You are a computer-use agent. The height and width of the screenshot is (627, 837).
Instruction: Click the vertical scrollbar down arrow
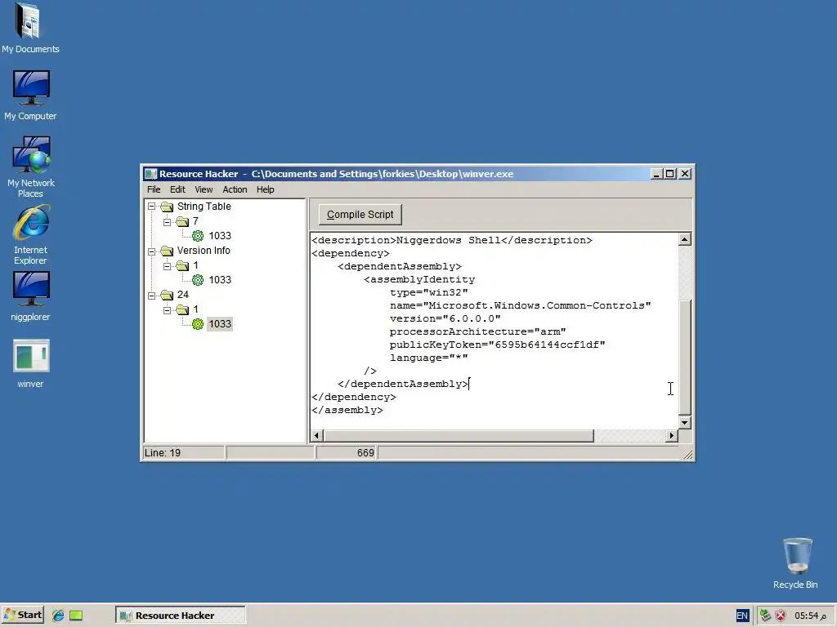(x=685, y=422)
